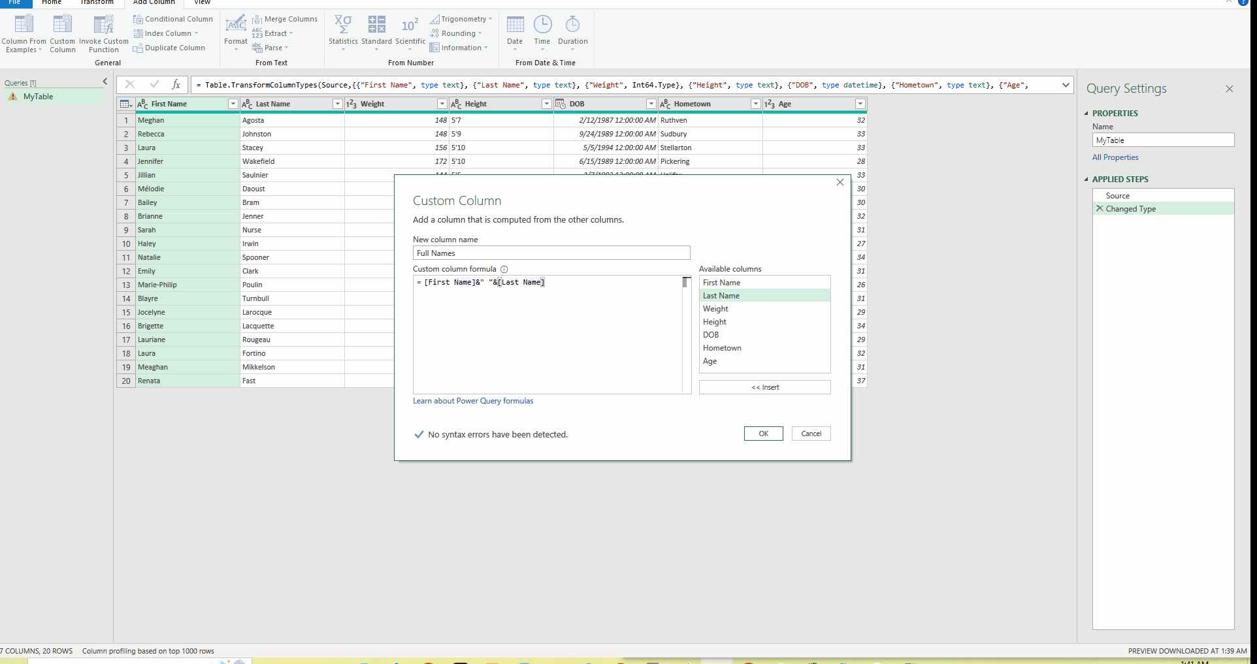Viewport: 1257px width, 664px height.
Task: Click Rounding option
Action: [455, 33]
